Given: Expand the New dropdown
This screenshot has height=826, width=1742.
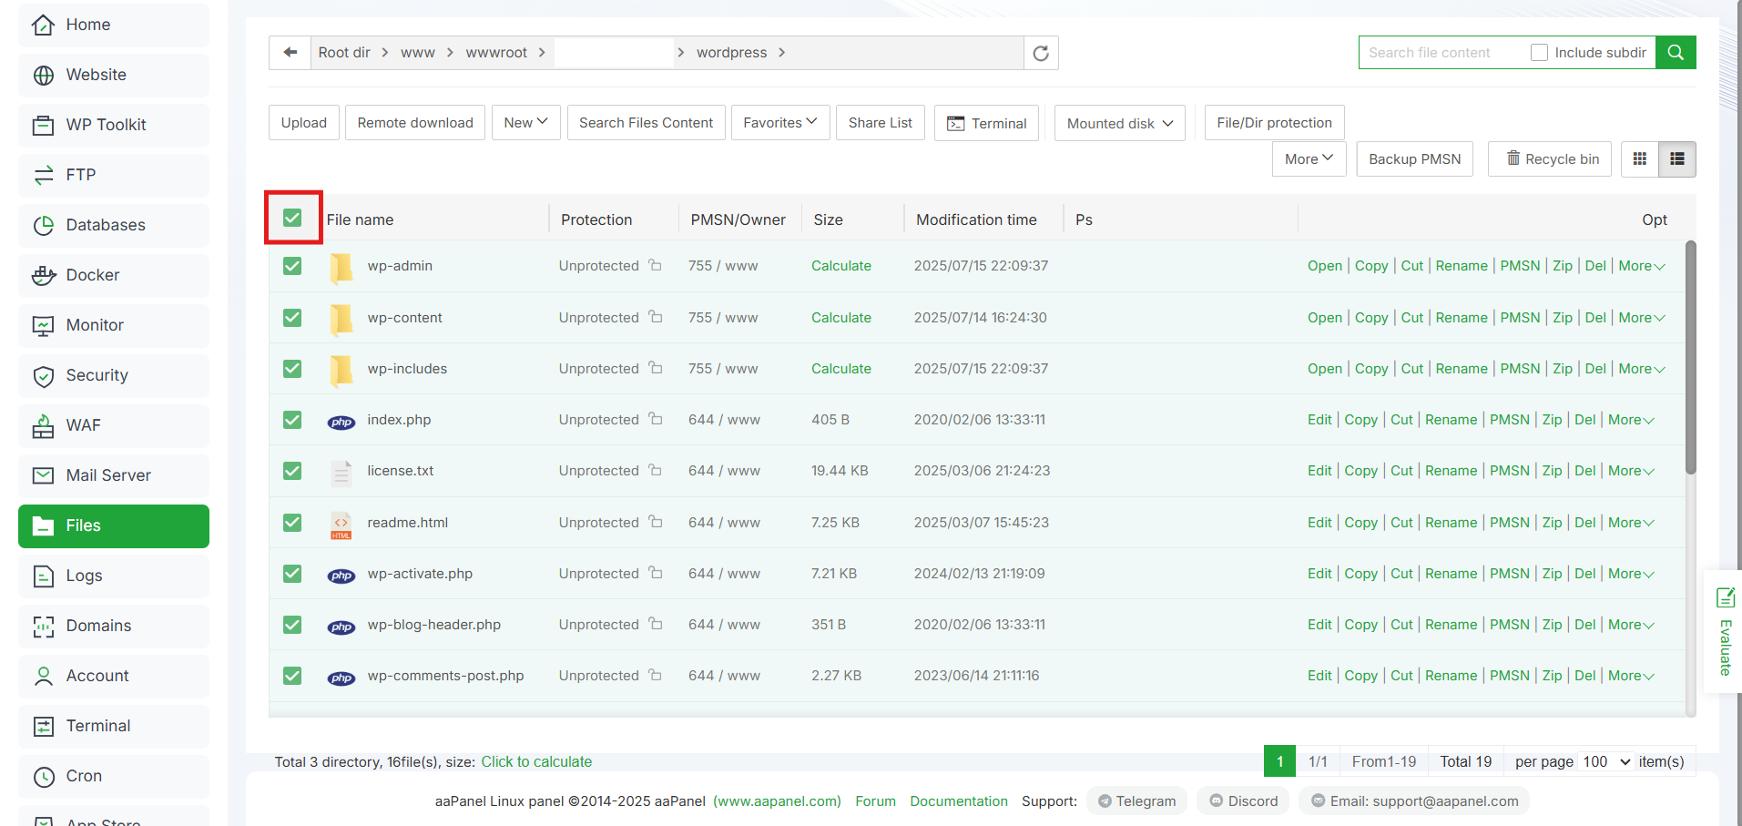Looking at the screenshot, I should tap(525, 123).
